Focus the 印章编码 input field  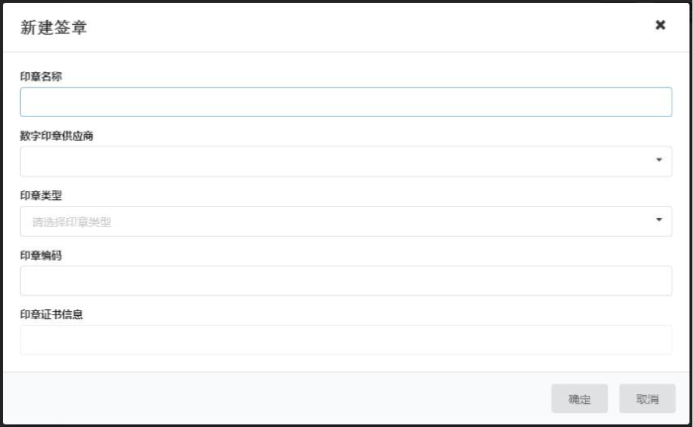(x=346, y=280)
